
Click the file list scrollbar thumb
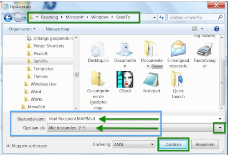tap(222, 82)
